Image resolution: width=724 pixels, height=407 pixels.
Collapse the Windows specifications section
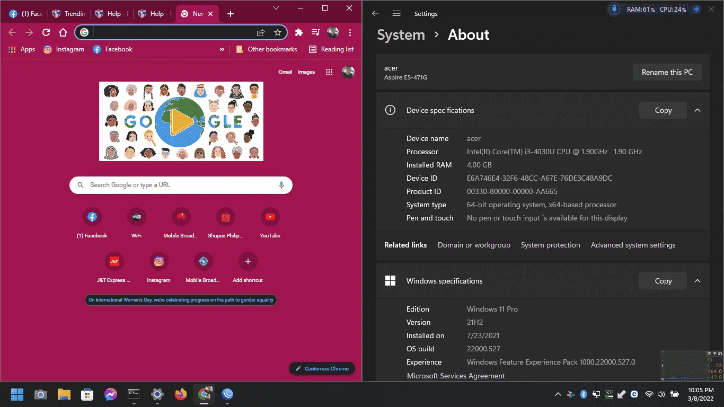point(697,281)
